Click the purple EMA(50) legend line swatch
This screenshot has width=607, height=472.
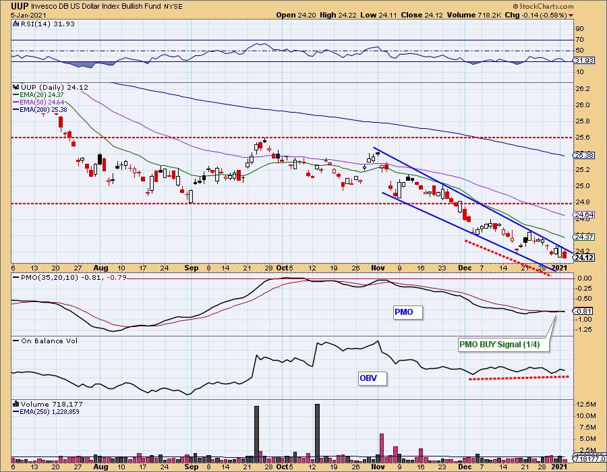(16, 102)
